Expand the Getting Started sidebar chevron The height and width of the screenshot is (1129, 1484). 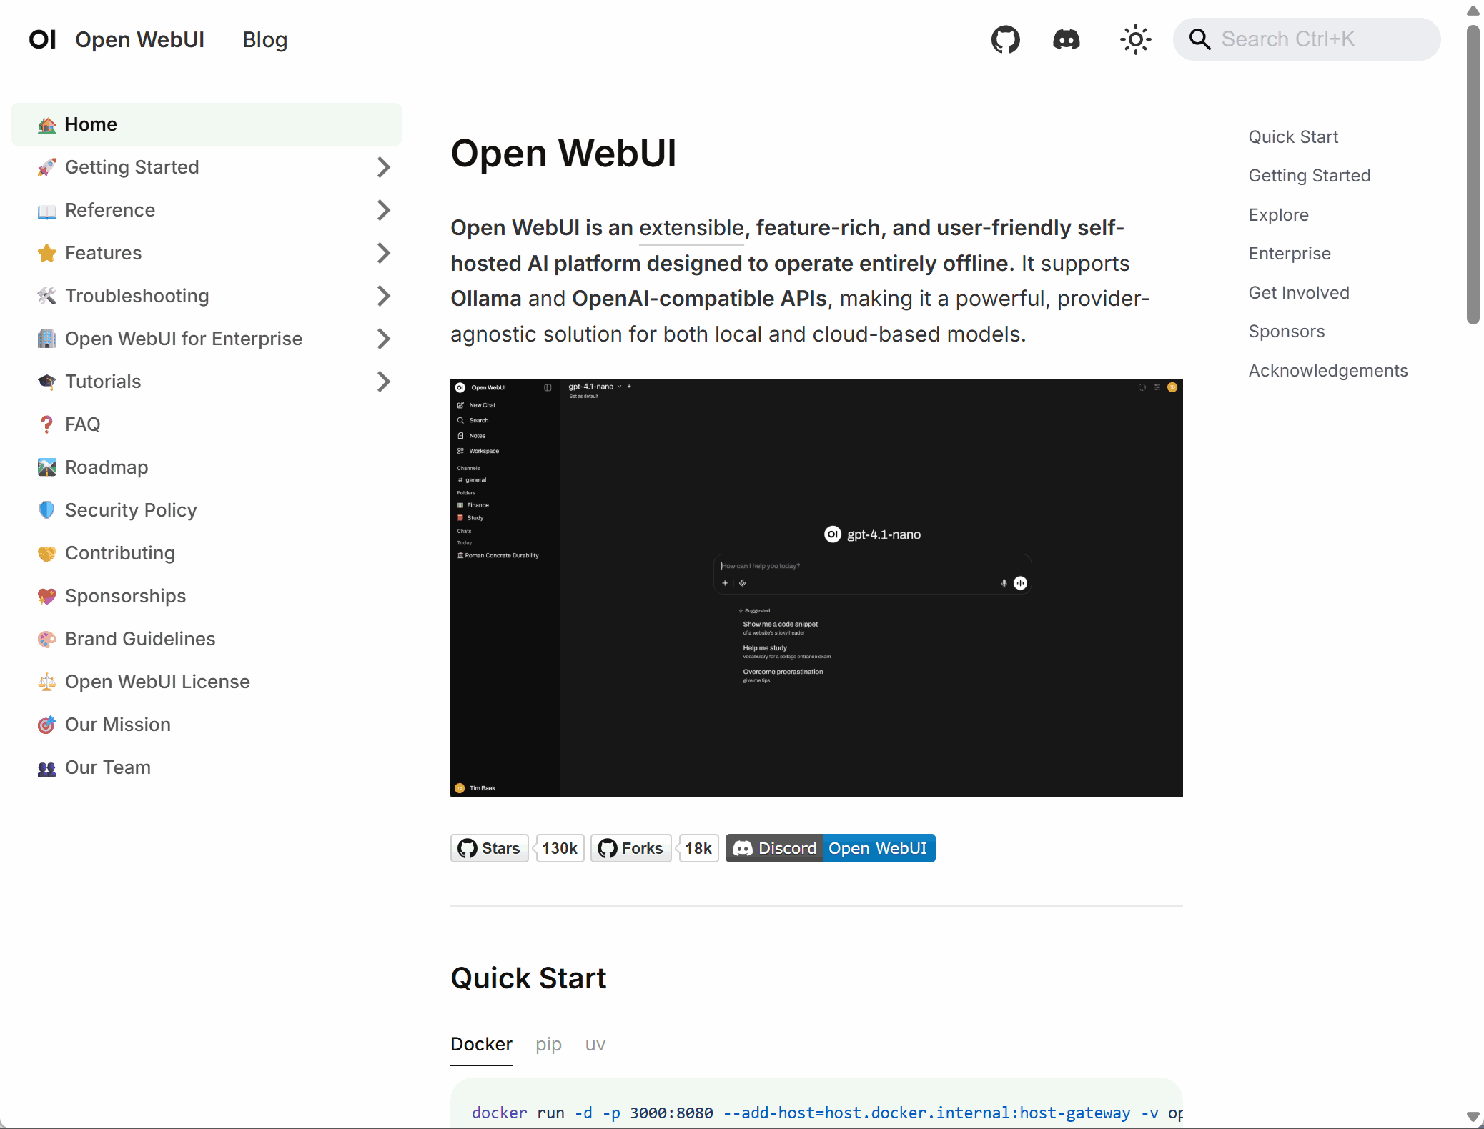coord(384,167)
